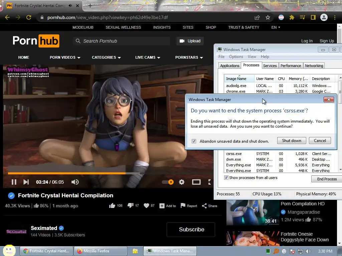Viewport: 342px width, 256px height.
Task: Sort processes by CPU column header
Action: click(281, 79)
